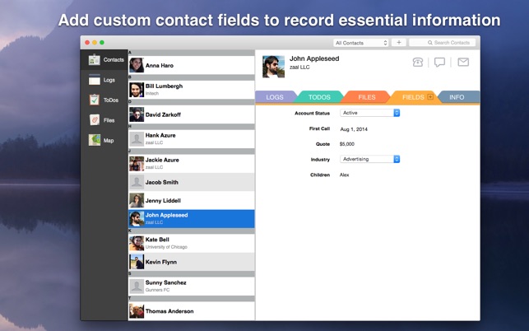Select contact Hank Azure
The height and width of the screenshot is (331, 529).
[x=192, y=139]
